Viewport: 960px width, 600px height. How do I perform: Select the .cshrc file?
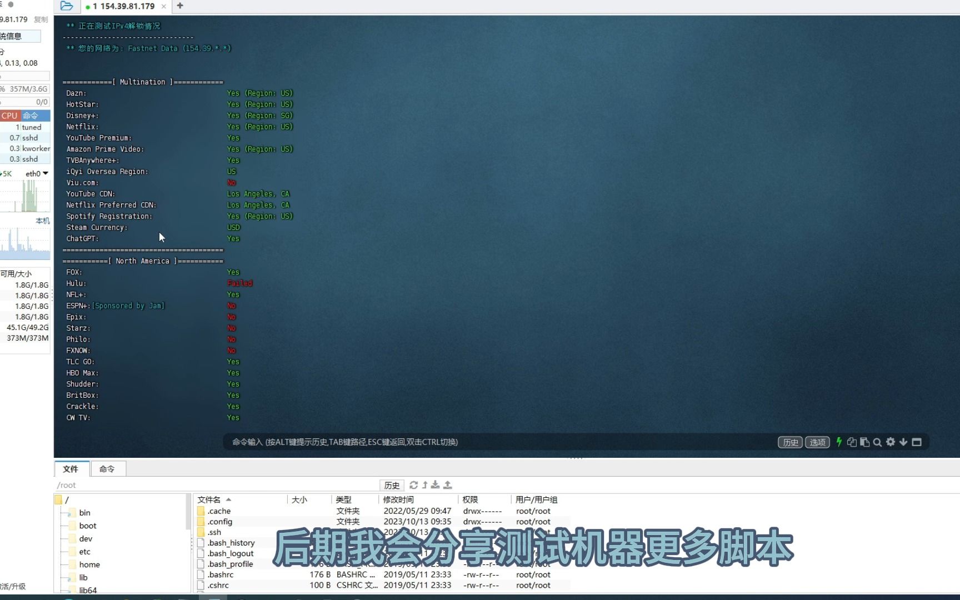[383, 585]
